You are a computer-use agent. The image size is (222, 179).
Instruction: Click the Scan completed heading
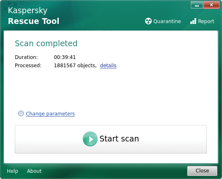point(46,43)
